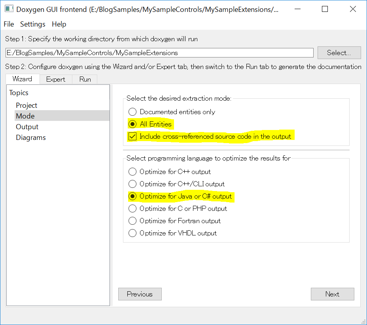Open the Help menu
367x325 pixels.
59,24
